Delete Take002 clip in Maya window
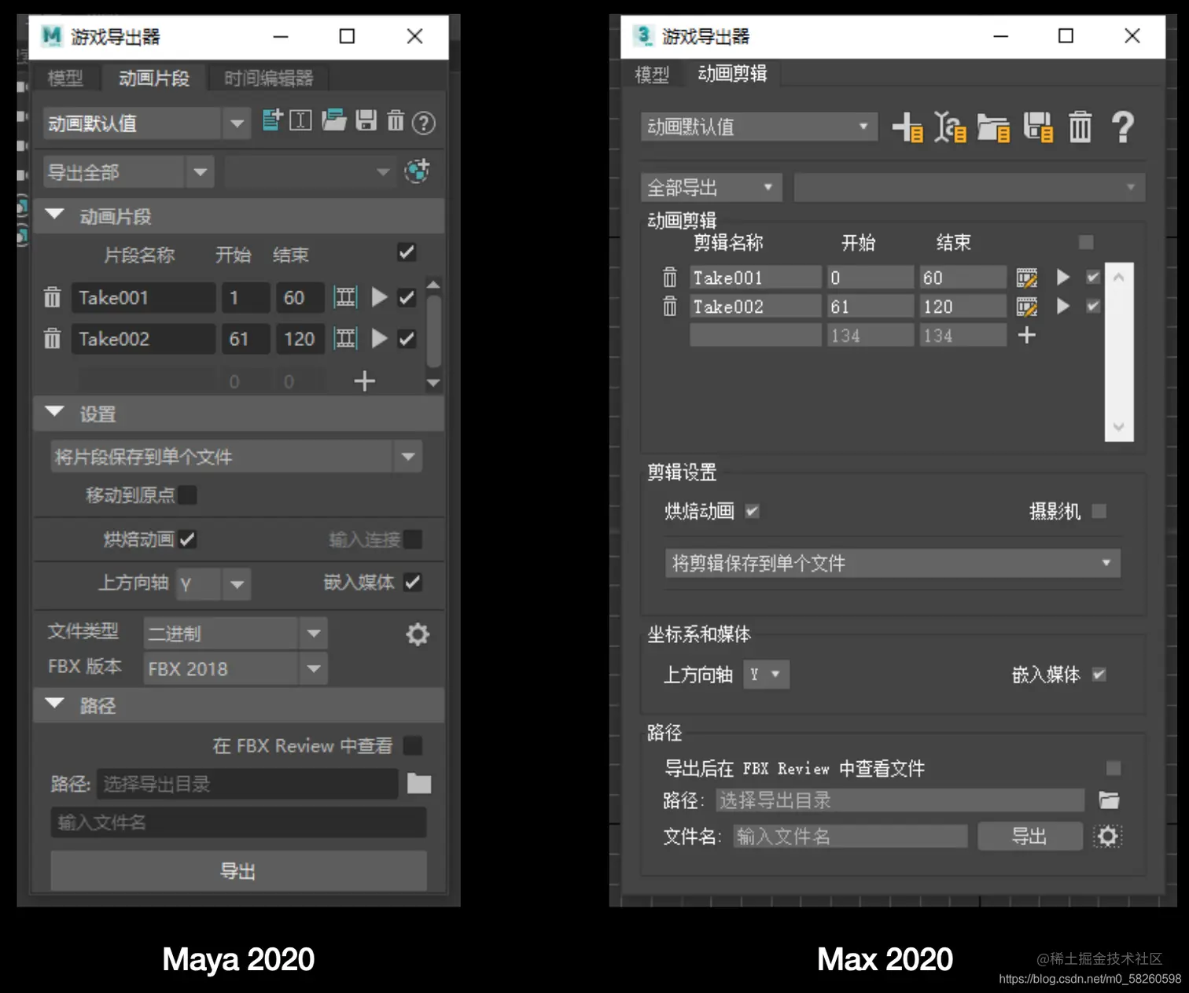1189x993 pixels. point(52,338)
